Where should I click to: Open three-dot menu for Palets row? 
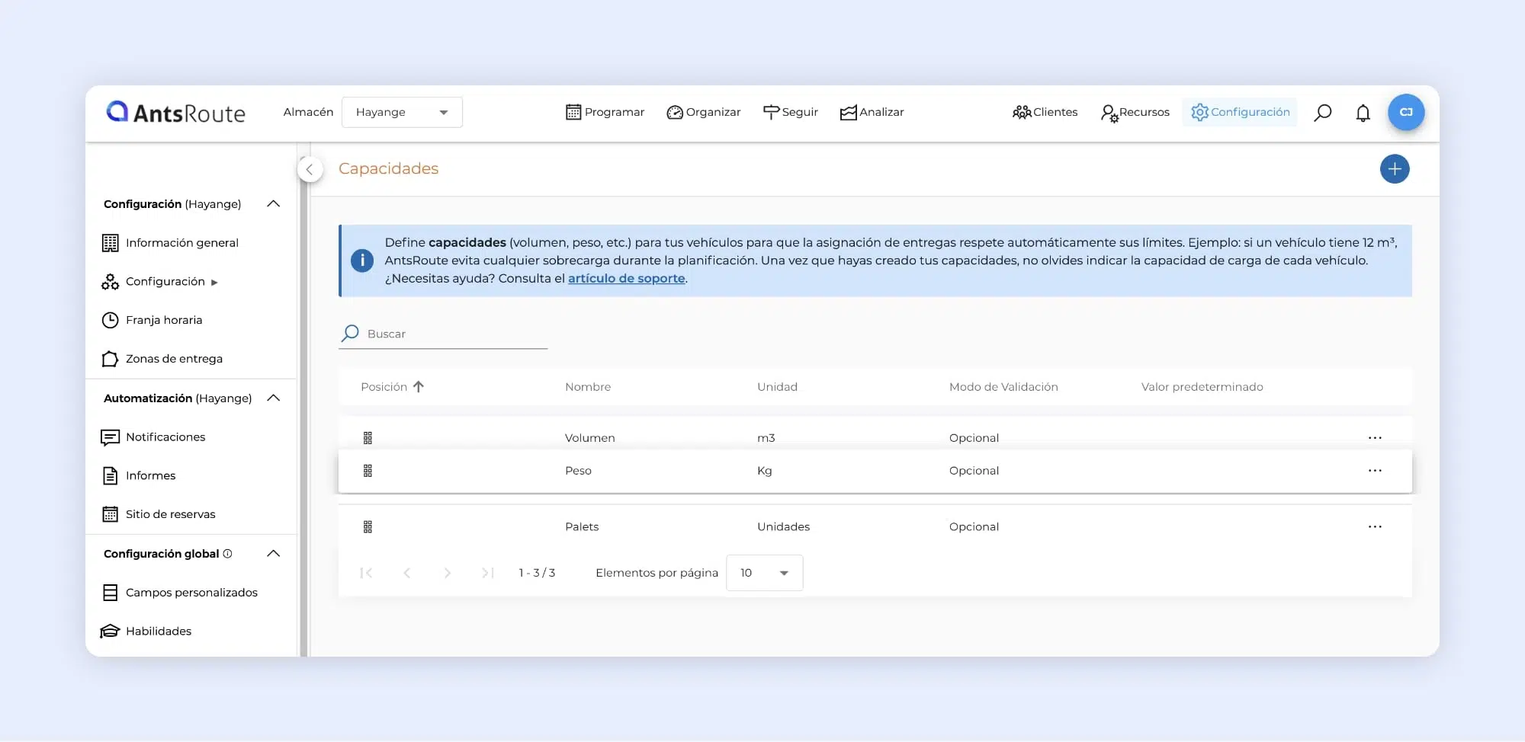click(1374, 527)
